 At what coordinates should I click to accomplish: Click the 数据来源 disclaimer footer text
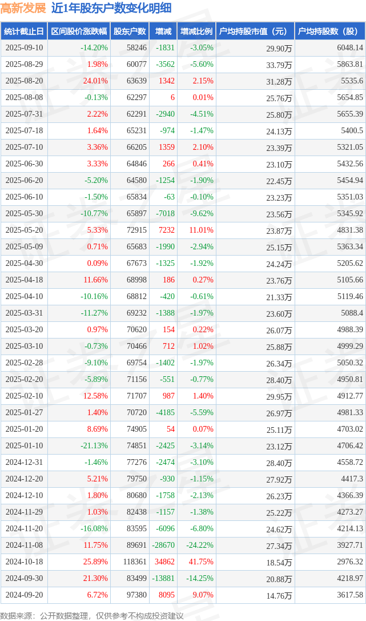92,615
